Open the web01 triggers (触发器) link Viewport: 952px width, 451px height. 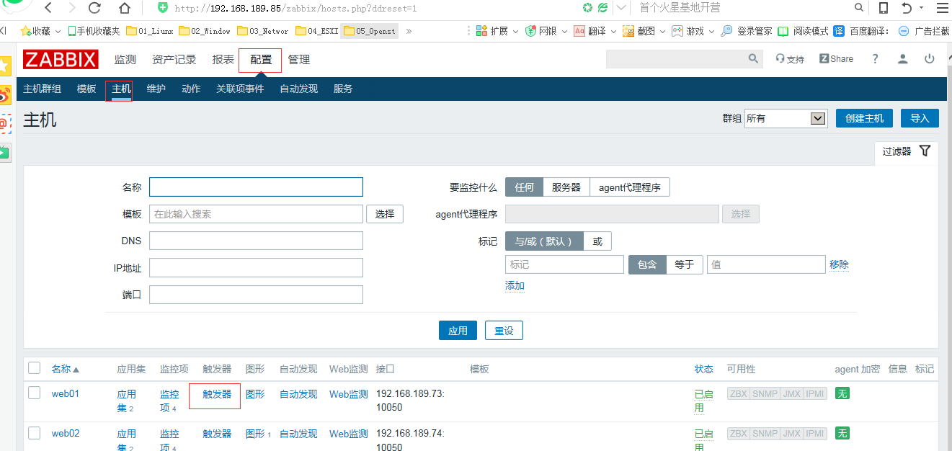click(217, 394)
